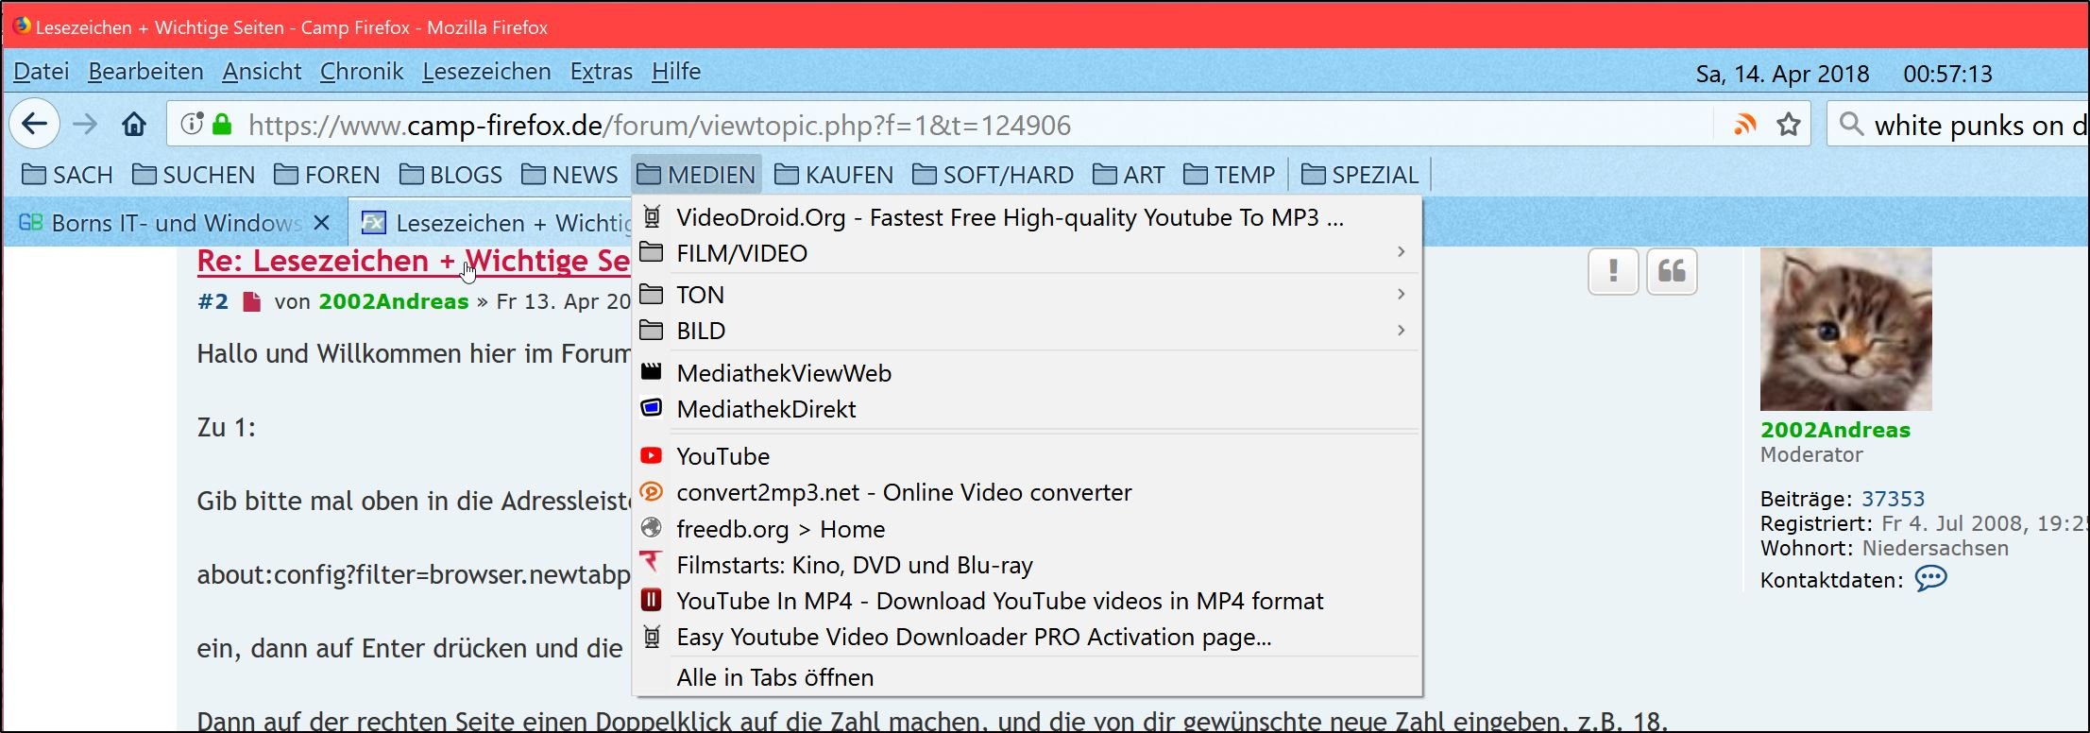The image size is (2090, 733).
Task: Expand the TON bookmark subfolder
Action: [1027, 295]
